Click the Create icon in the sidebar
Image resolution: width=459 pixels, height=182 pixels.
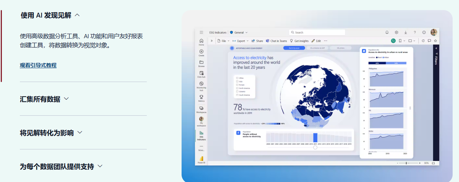[201, 52]
